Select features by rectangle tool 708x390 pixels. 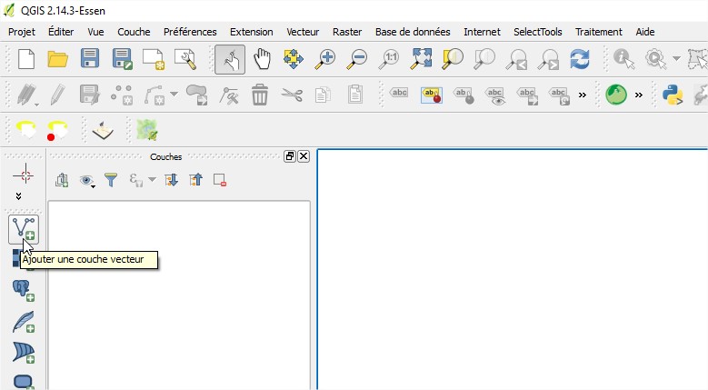698,59
